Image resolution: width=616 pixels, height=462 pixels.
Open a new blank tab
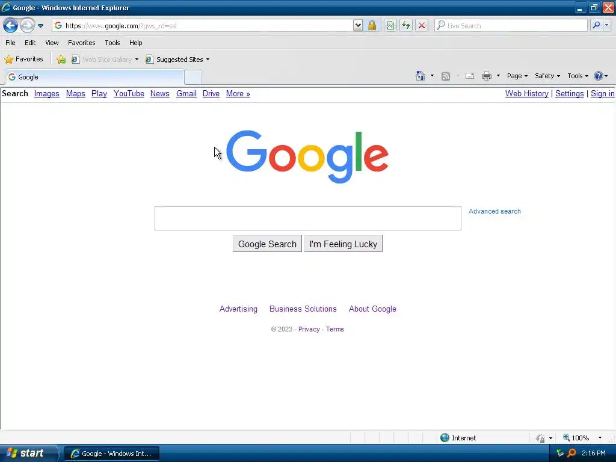[193, 78]
